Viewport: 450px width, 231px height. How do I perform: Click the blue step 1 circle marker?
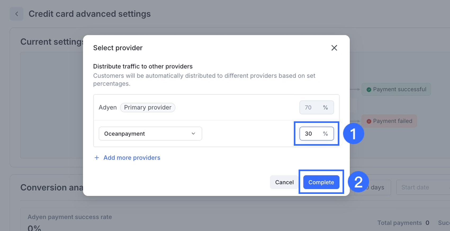click(x=353, y=134)
